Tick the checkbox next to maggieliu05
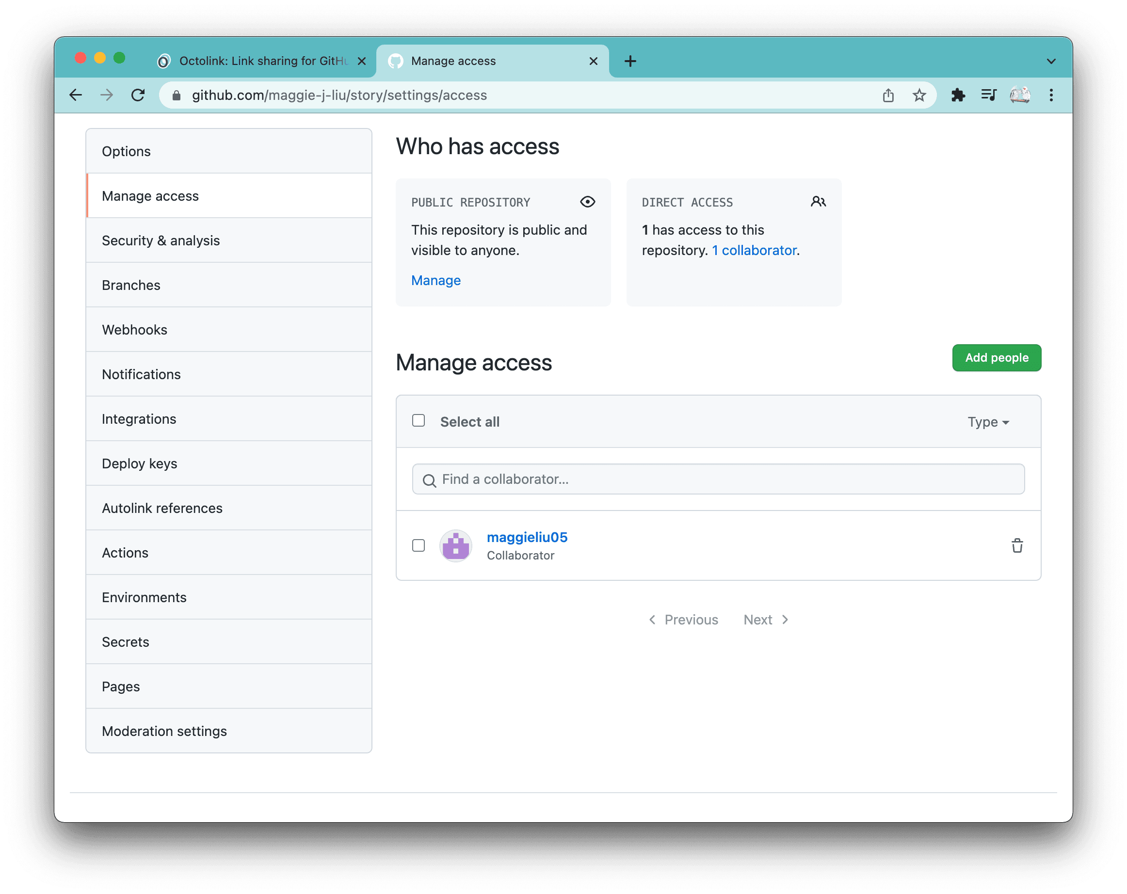Viewport: 1127px width, 894px height. click(x=418, y=545)
